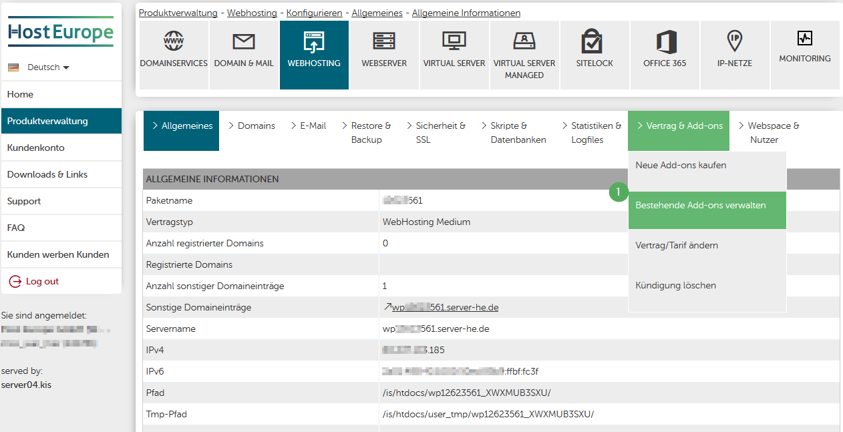
Task: Click the Tmp-Pfad row label
Action: coord(166,415)
